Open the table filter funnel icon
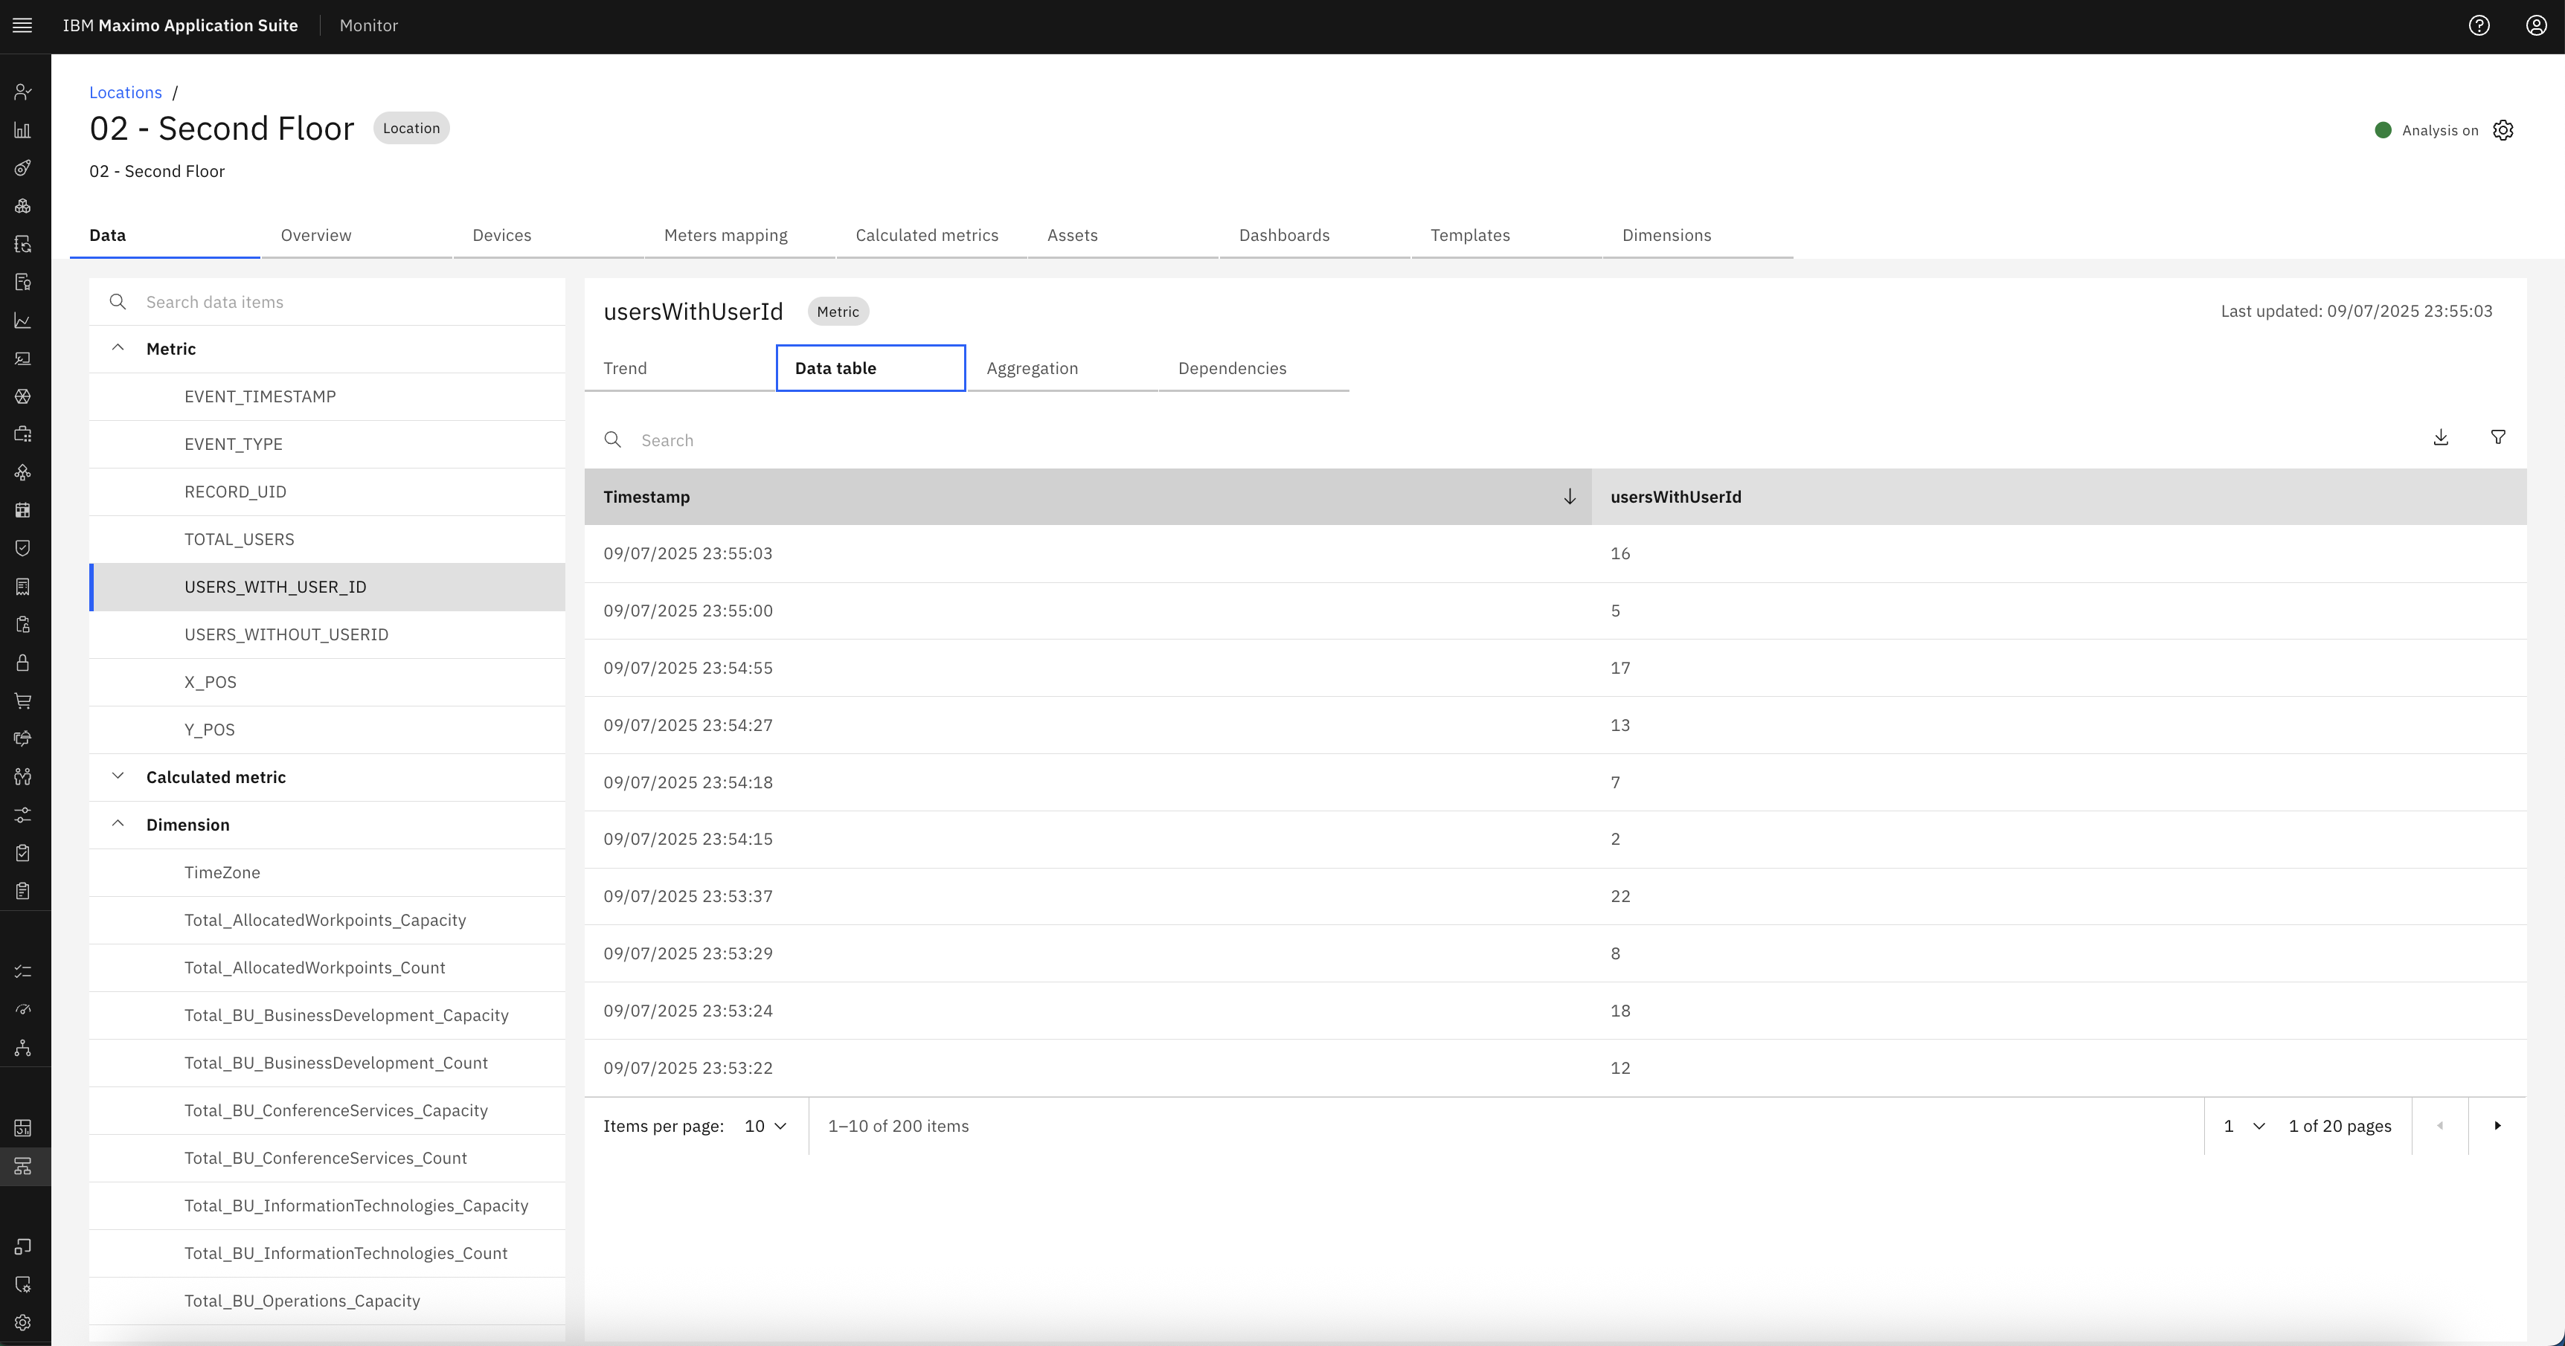This screenshot has height=1346, width=2565. tap(2498, 438)
